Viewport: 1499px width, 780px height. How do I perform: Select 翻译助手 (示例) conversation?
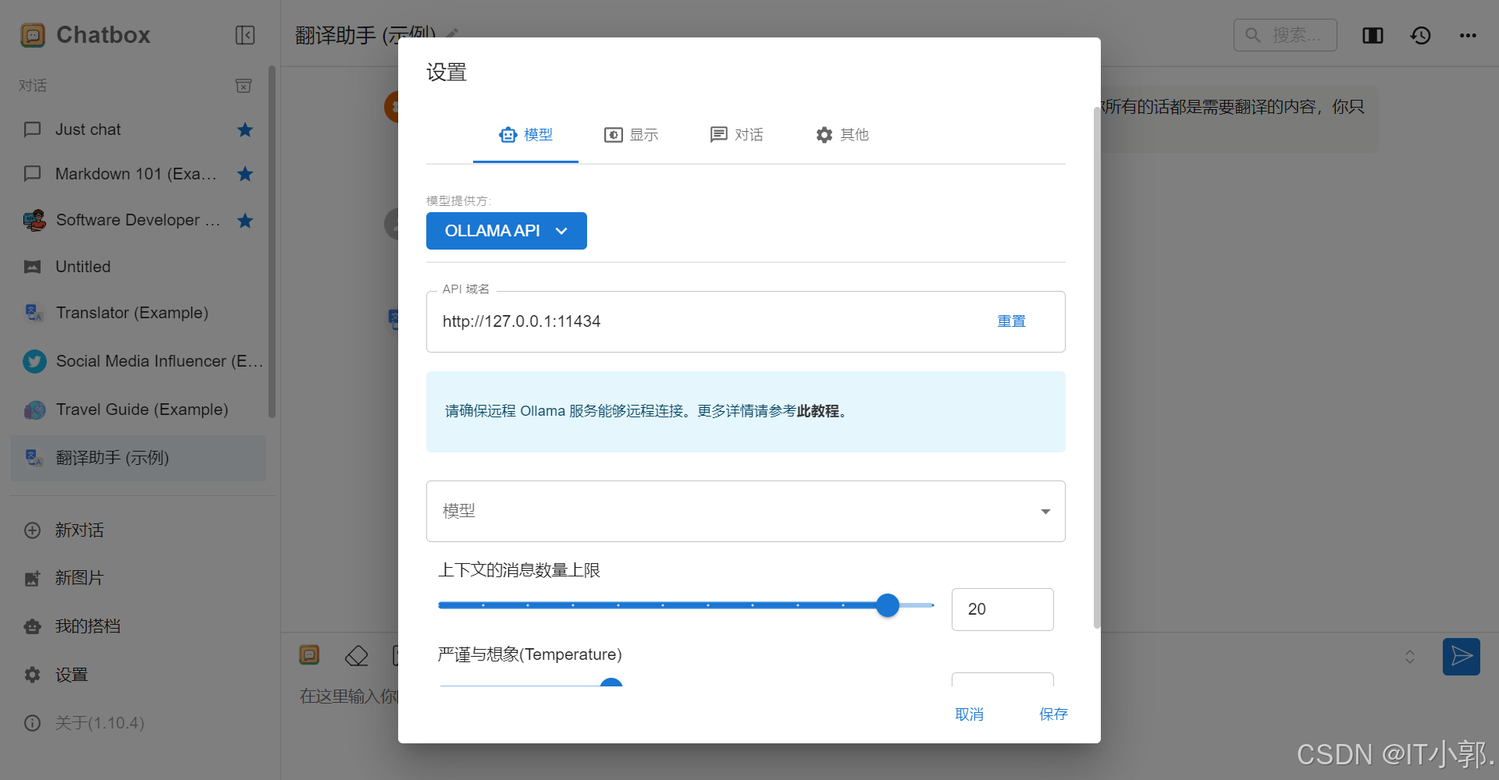pyautogui.click(x=138, y=458)
